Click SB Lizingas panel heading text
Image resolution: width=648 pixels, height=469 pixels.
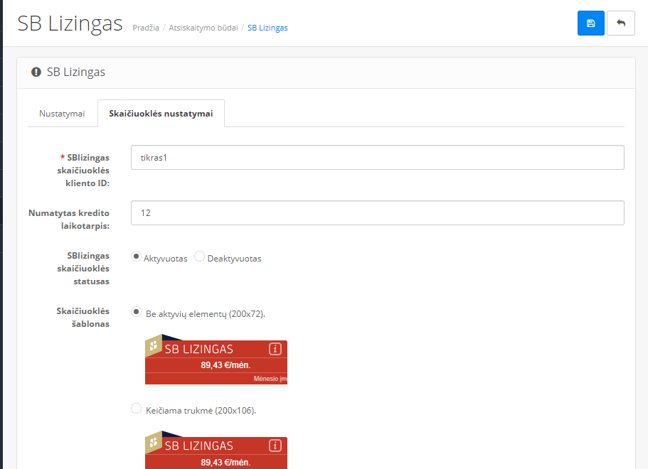(x=76, y=72)
